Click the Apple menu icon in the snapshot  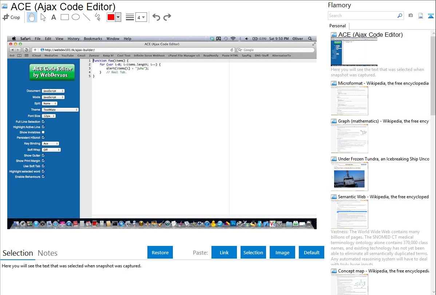pos(14,39)
